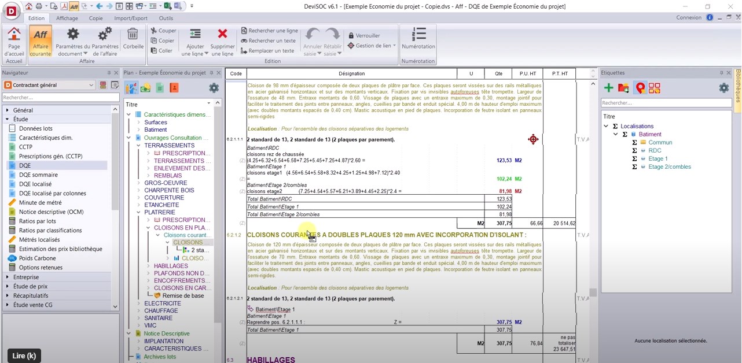The image size is (742, 363).
Task: Open the Etiquettes panel settings gear
Action: click(723, 88)
